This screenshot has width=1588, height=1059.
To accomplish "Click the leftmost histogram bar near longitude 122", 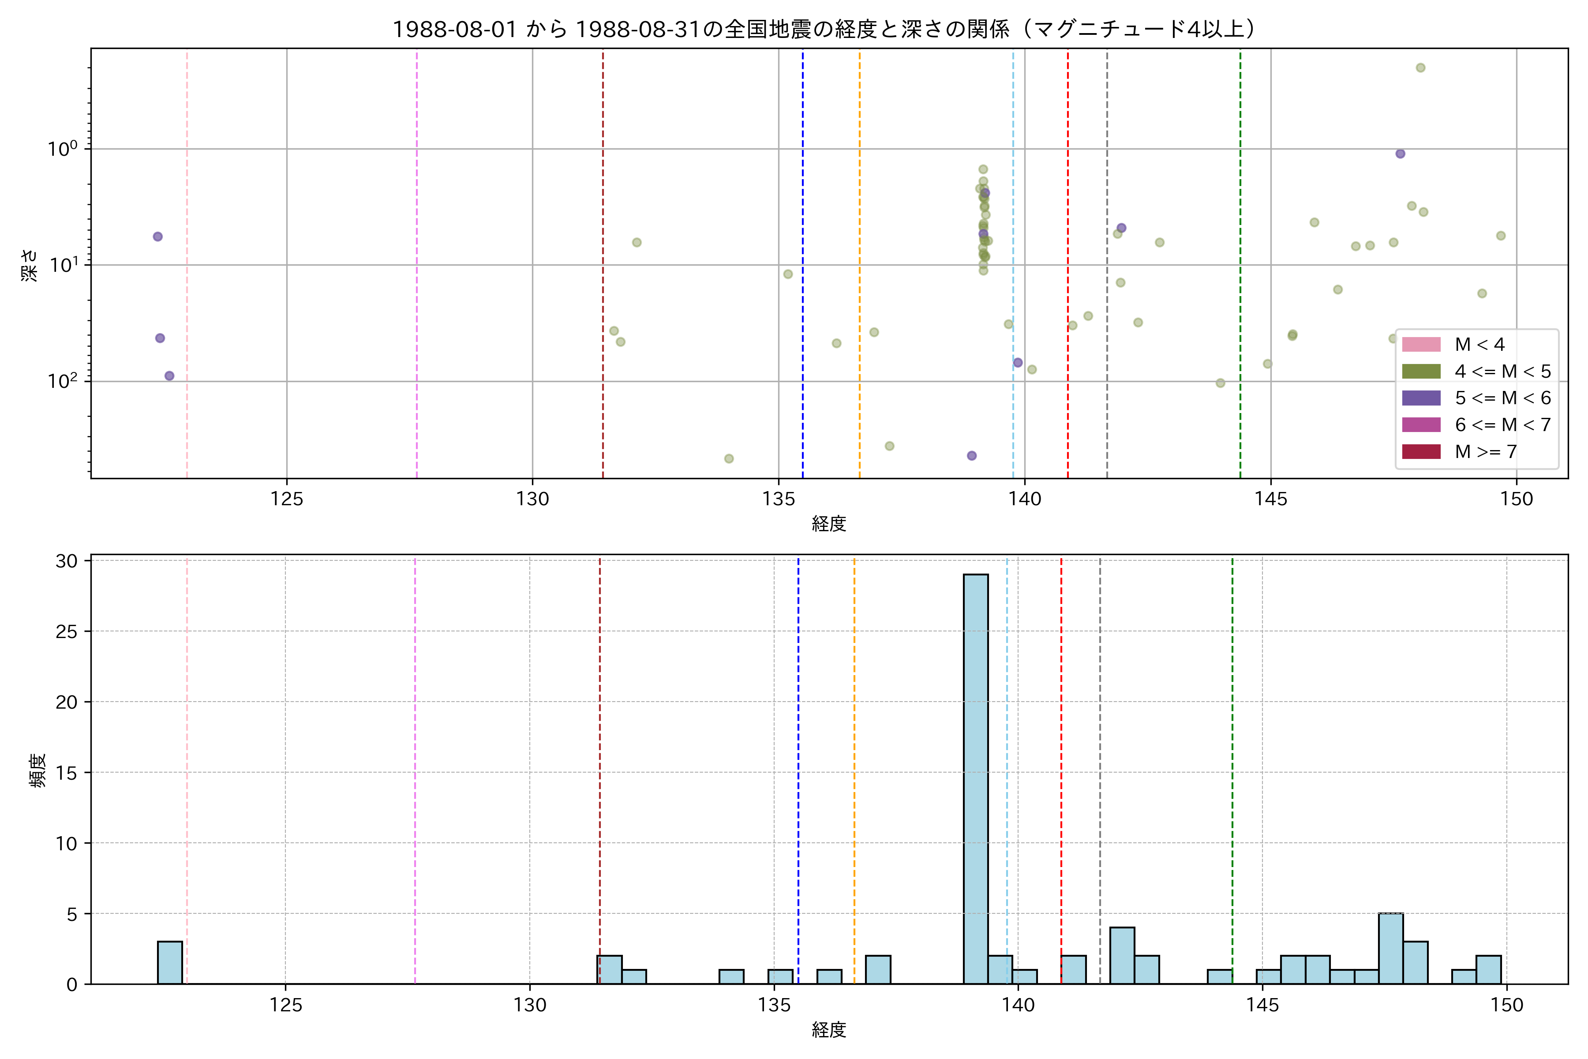I will [170, 962].
